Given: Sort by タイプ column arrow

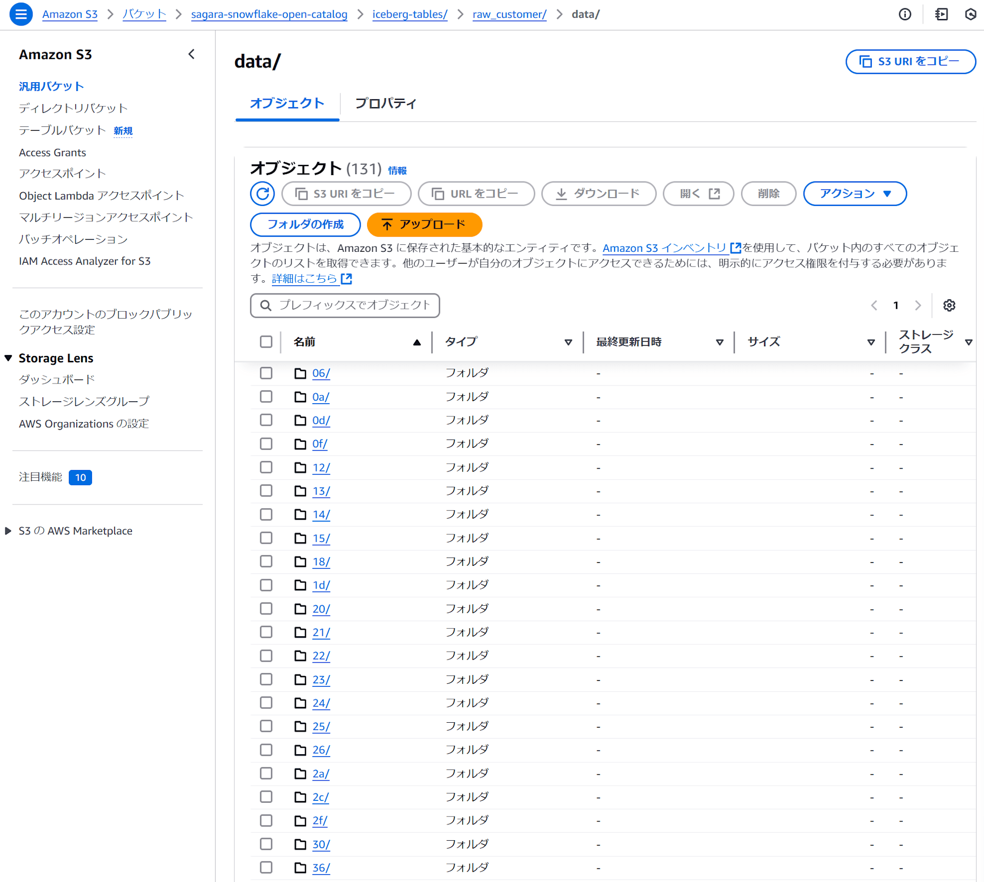Looking at the screenshot, I should coord(568,342).
